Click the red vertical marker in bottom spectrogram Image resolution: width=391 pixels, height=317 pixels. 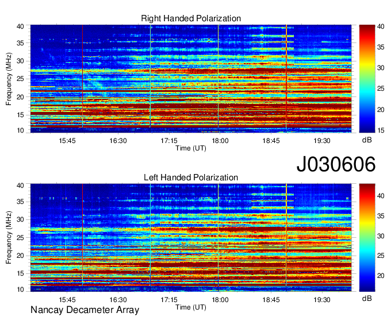point(82,235)
